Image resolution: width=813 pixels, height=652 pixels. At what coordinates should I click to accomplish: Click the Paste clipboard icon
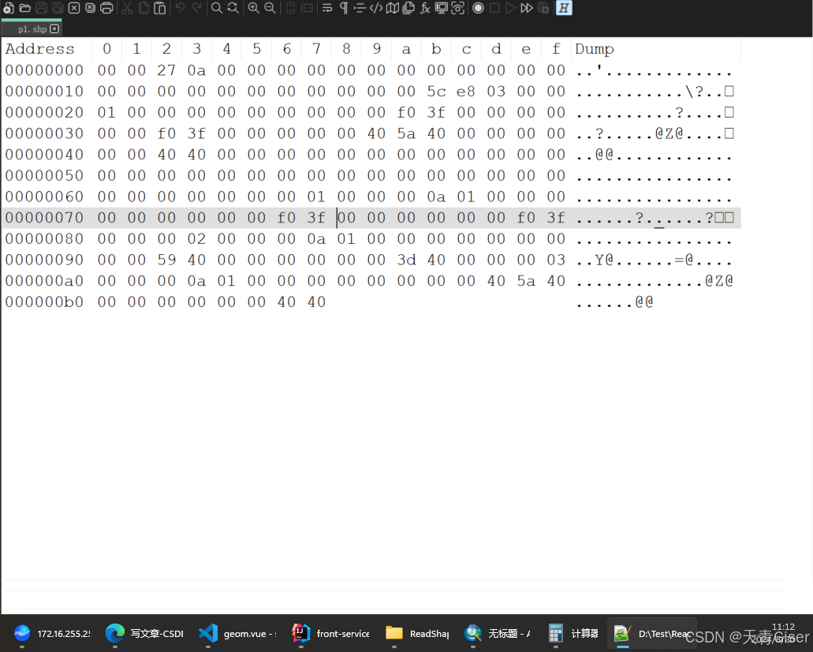pos(160,8)
